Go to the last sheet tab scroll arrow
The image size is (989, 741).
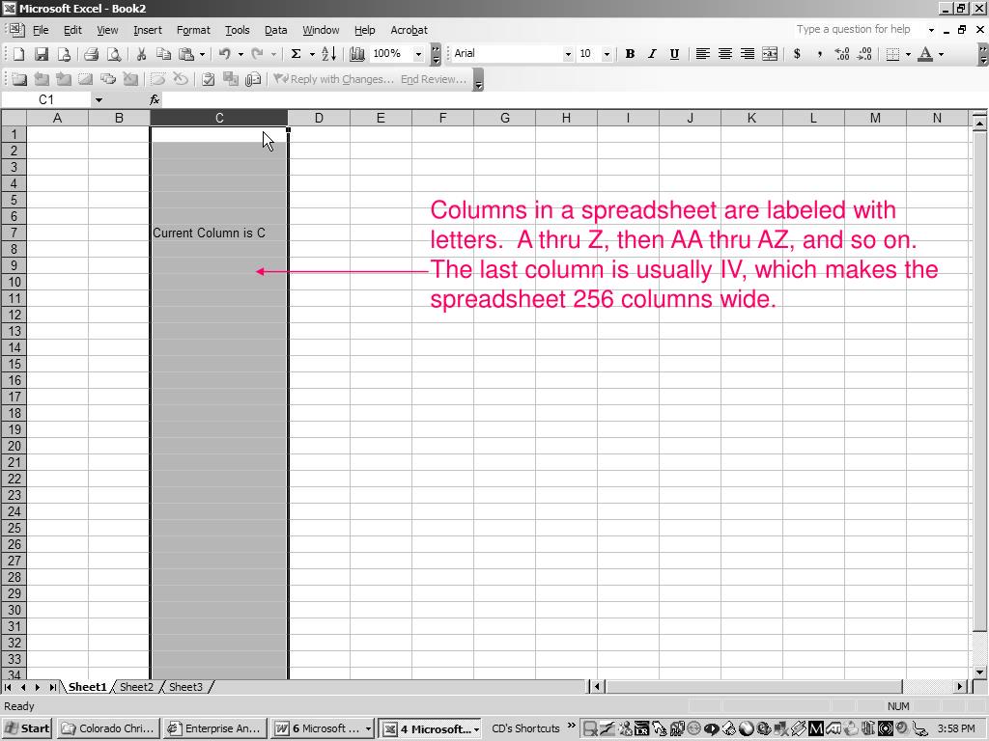point(52,687)
